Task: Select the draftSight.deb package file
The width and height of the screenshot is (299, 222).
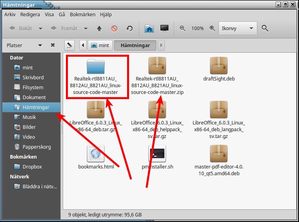Action: pyautogui.click(x=218, y=69)
